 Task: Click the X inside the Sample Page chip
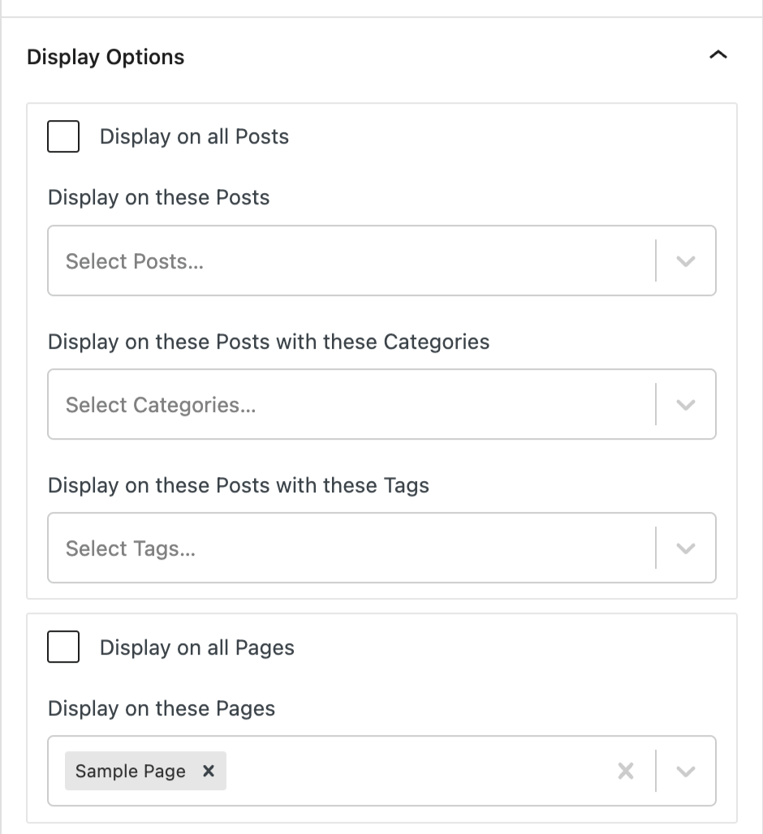click(206, 771)
